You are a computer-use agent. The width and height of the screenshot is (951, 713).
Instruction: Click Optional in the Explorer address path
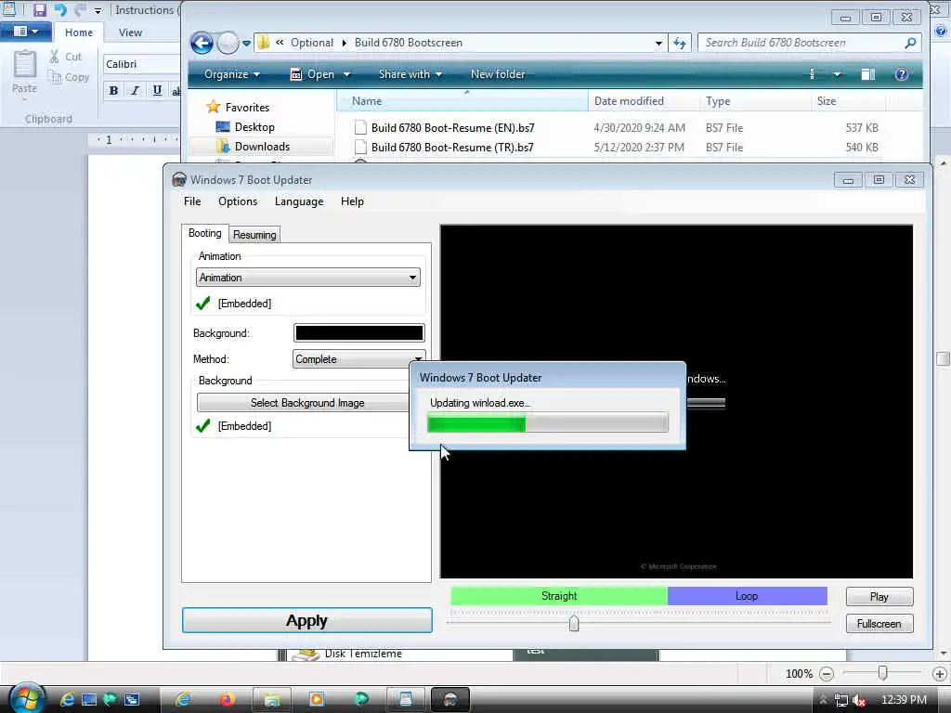coord(312,43)
